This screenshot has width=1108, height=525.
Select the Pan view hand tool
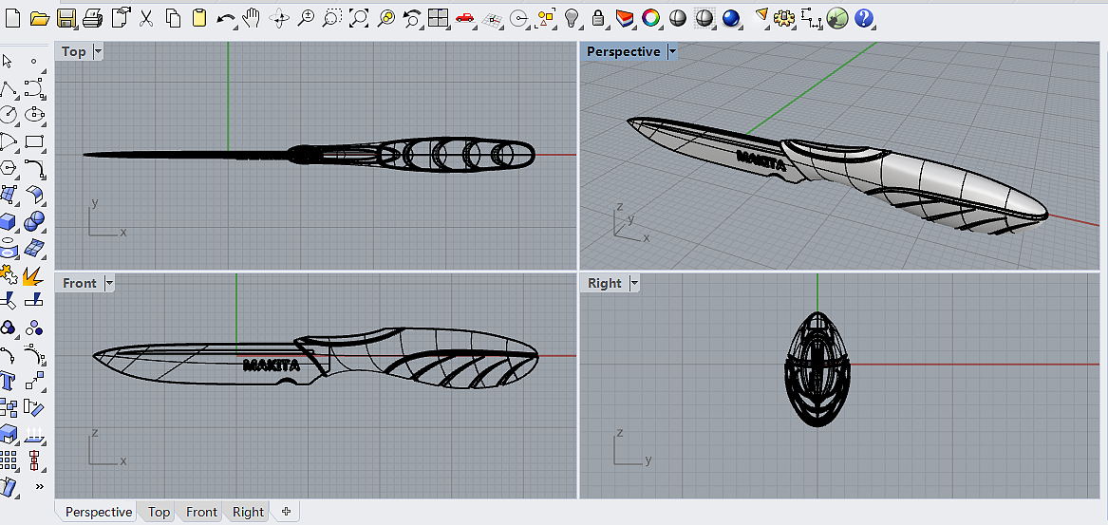point(252,17)
